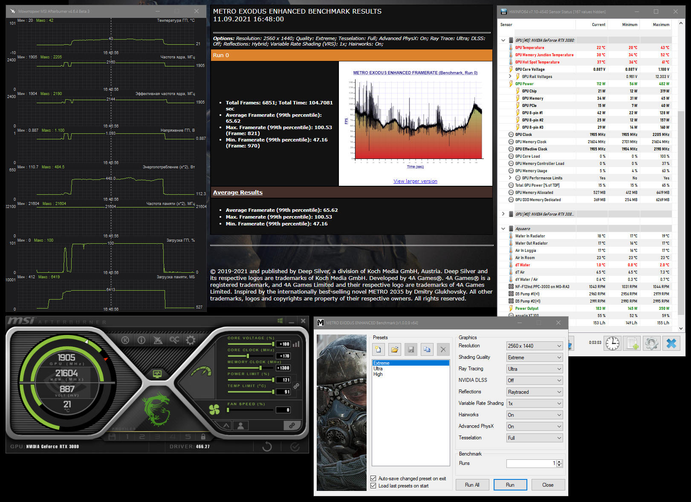This screenshot has height=502, width=691.
Task: Launch the OC Scanner in Afterburner
Action: [174, 340]
